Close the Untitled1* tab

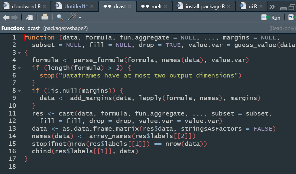[92, 7]
